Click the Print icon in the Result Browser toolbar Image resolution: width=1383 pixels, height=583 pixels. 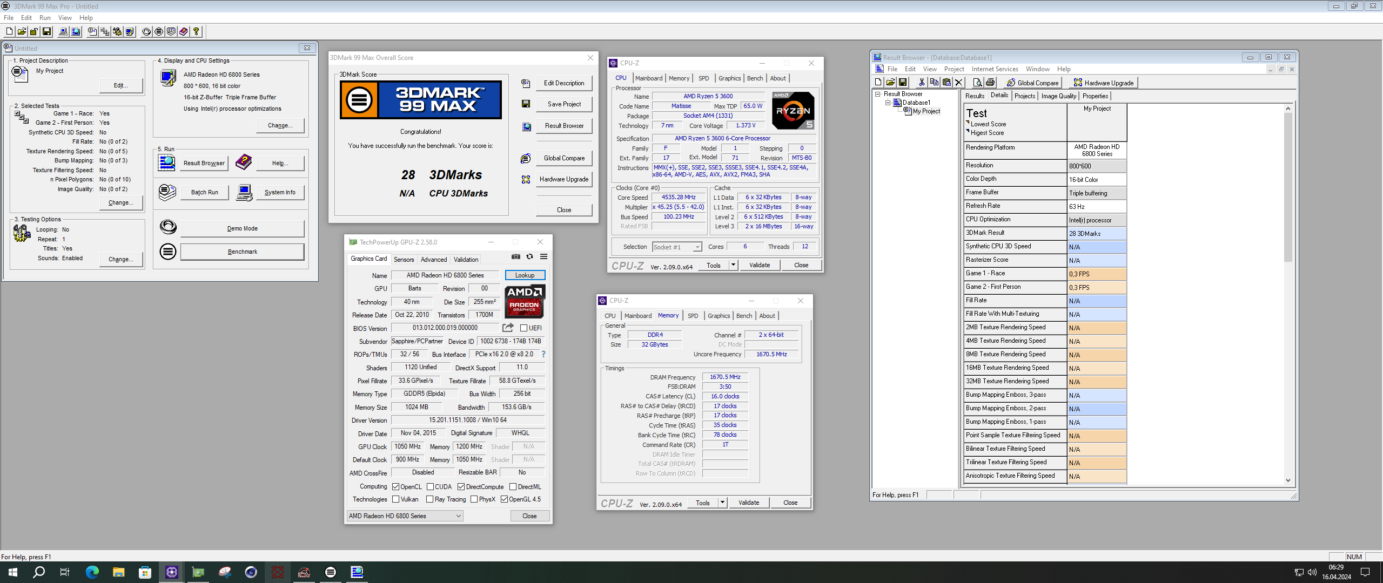(990, 83)
